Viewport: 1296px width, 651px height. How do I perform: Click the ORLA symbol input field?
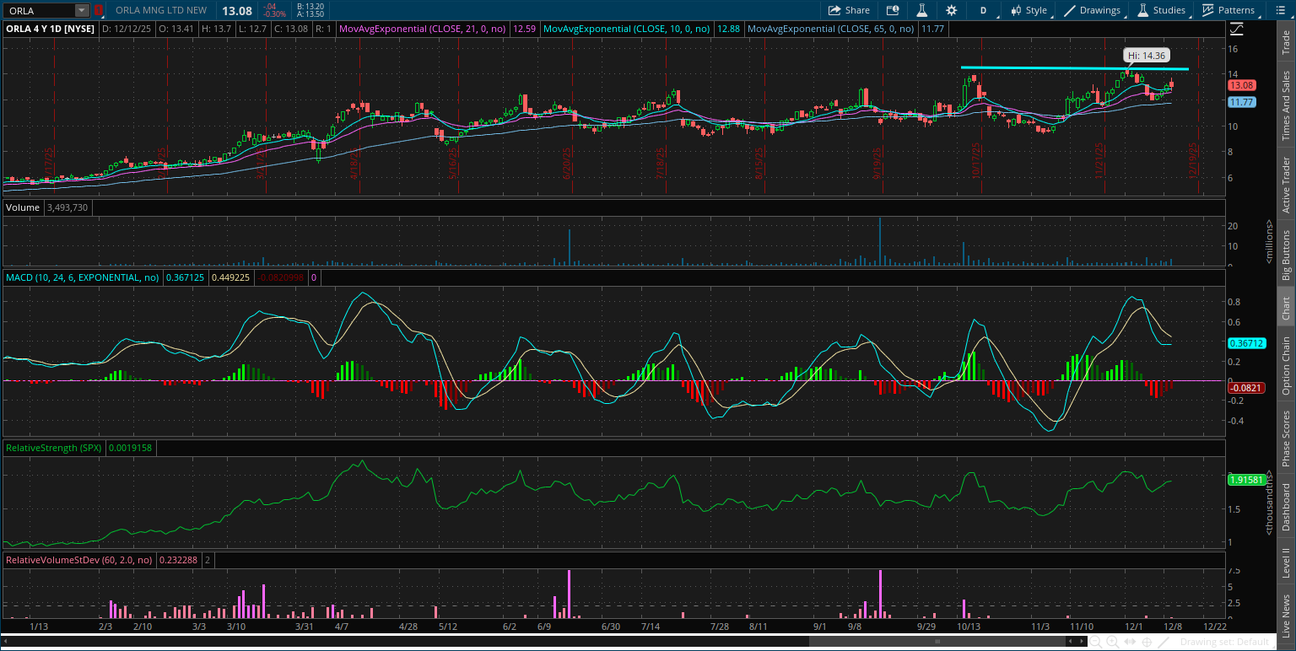39,11
